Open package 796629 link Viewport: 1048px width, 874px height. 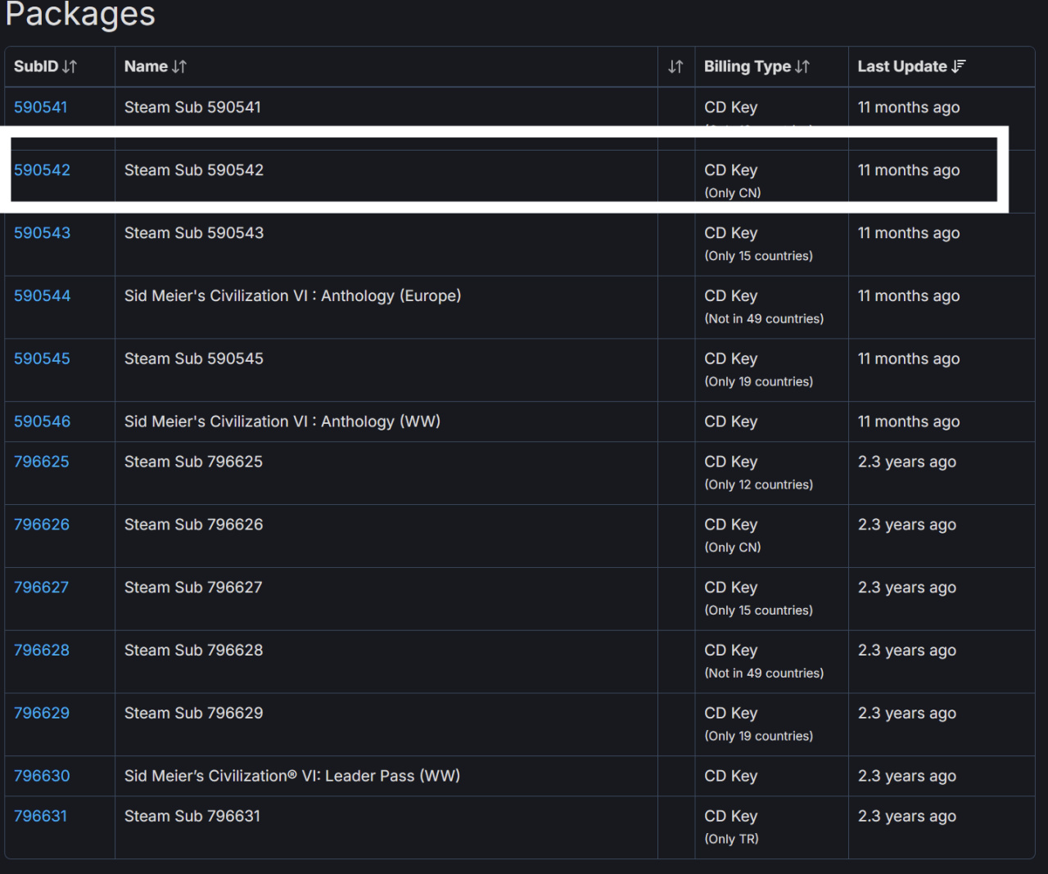(42, 713)
